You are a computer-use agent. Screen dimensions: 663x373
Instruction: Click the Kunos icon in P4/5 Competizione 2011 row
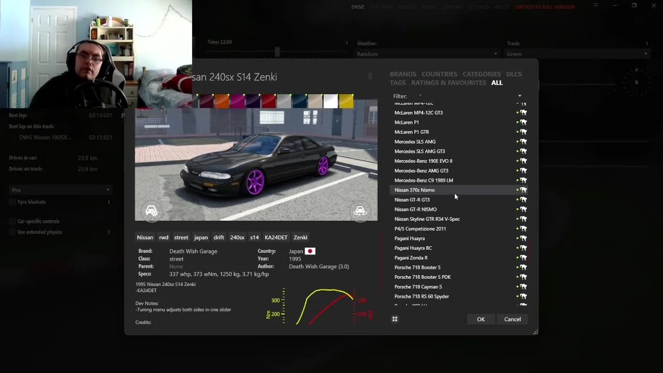(524, 228)
